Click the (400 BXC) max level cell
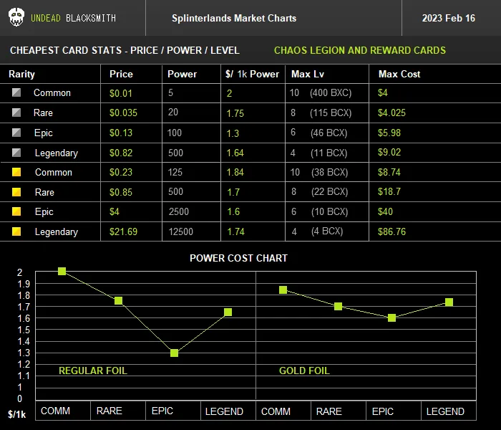 click(331, 92)
